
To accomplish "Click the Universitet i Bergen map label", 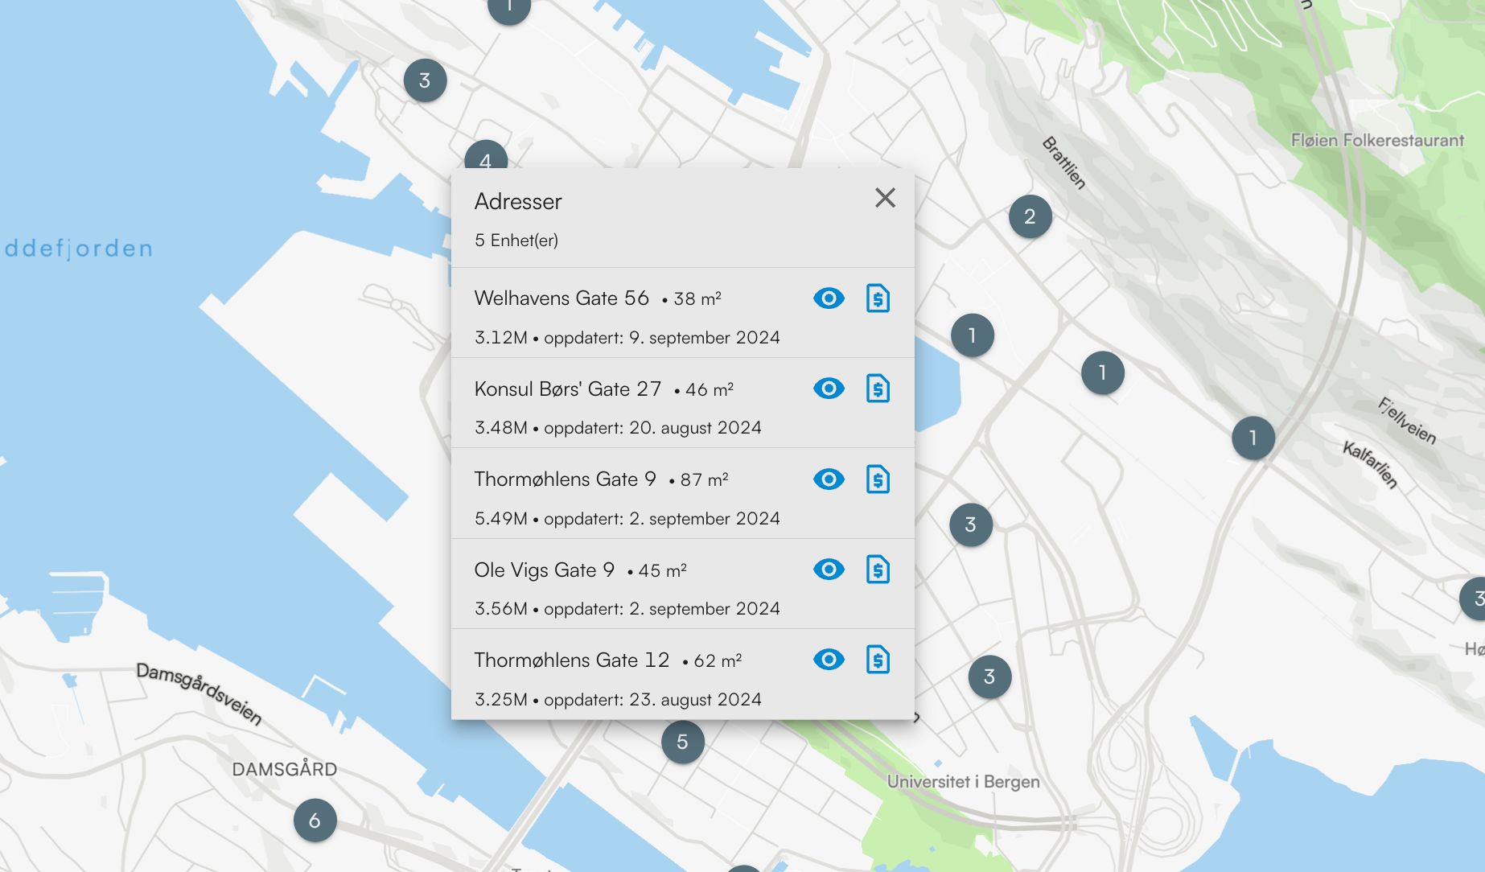I will (963, 782).
